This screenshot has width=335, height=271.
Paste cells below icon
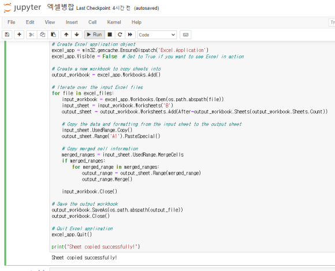[53, 35]
